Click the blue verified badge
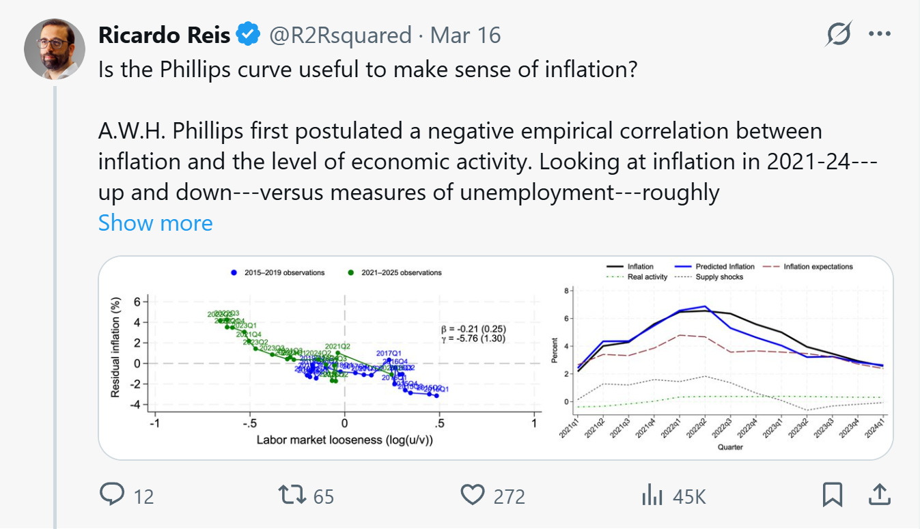The width and height of the screenshot is (920, 529). click(248, 35)
